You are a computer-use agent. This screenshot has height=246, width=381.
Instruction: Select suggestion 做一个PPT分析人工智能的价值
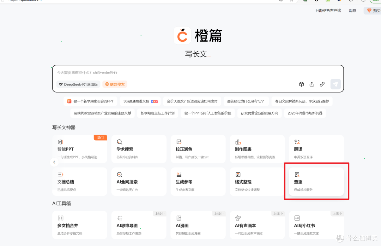click(207, 113)
